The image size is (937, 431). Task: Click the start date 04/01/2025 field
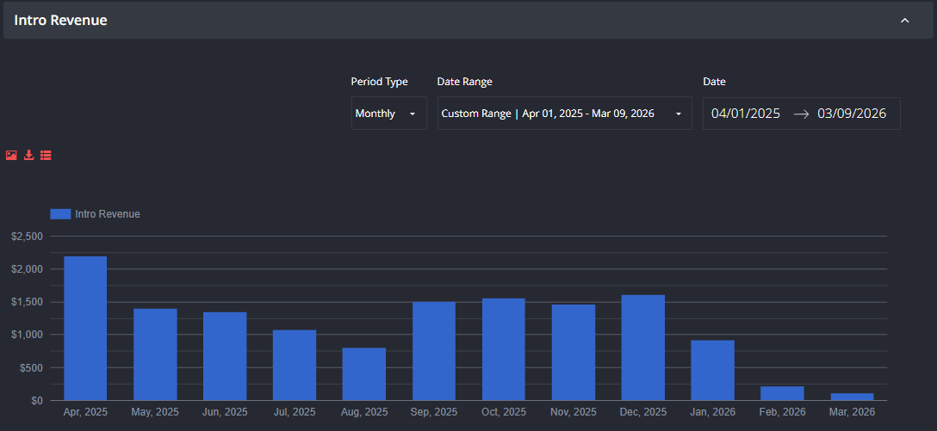click(746, 114)
